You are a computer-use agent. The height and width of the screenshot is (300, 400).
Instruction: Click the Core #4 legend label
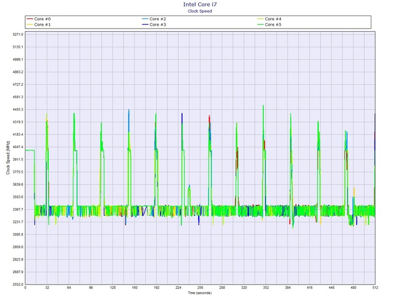click(273, 19)
